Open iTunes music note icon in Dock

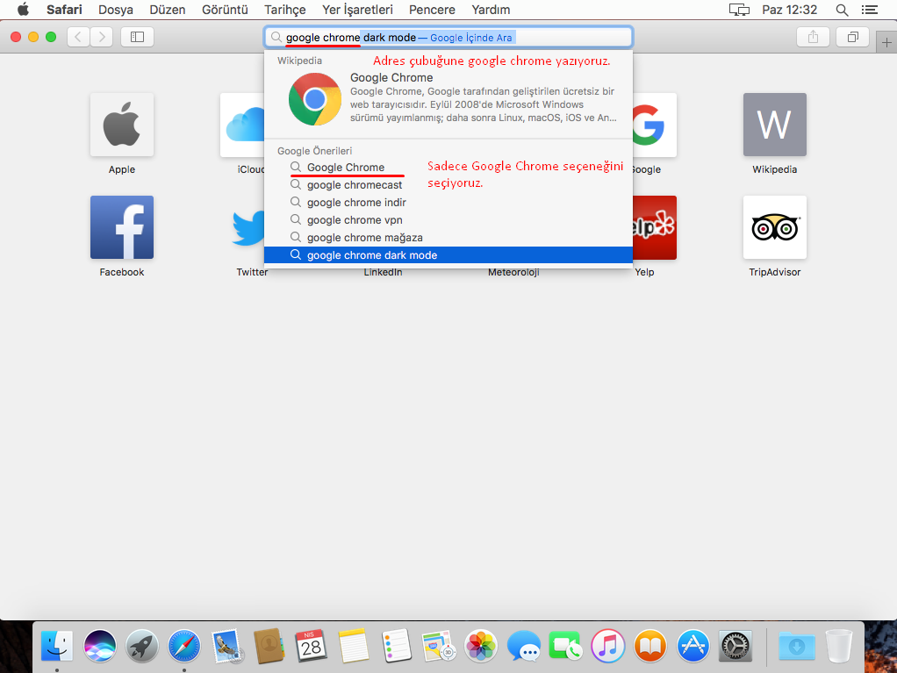click(607, 646)
